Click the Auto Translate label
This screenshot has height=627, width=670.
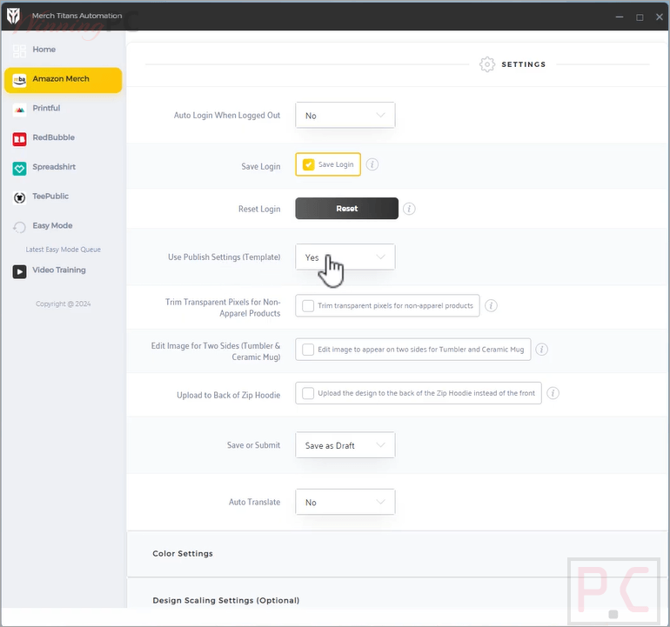point(255,502)
